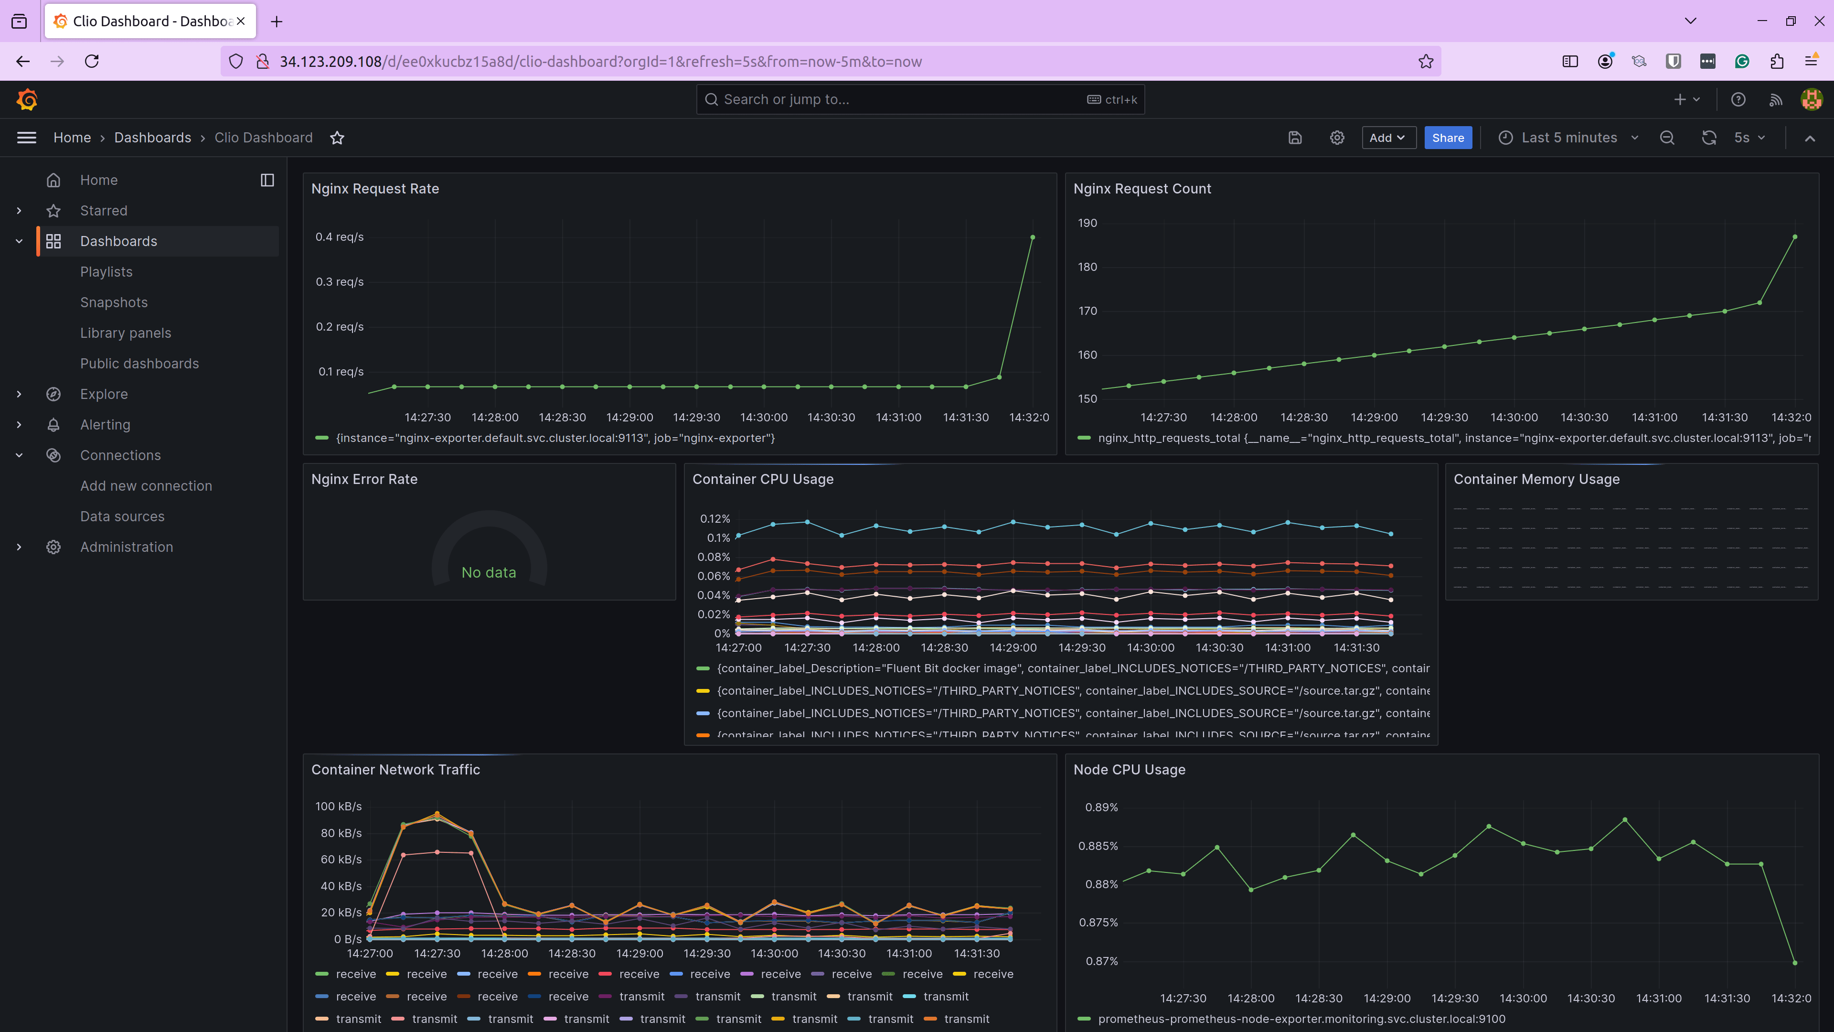1834x1032 pixels.
Task: Go back in browser history
Action: (x=23, y=61)
